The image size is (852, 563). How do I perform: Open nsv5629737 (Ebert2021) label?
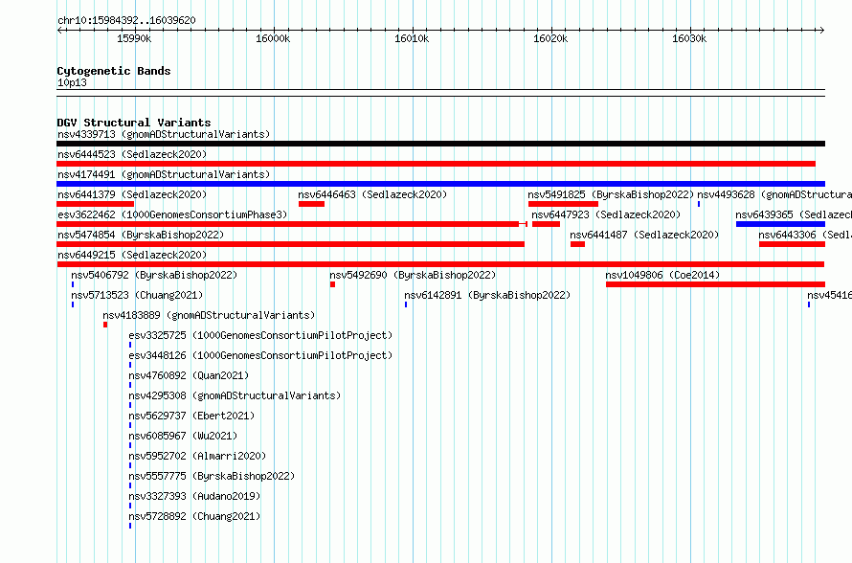[x=191, y=416]
